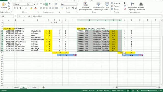Add a new sheet with plus icon

coord(44,87)
